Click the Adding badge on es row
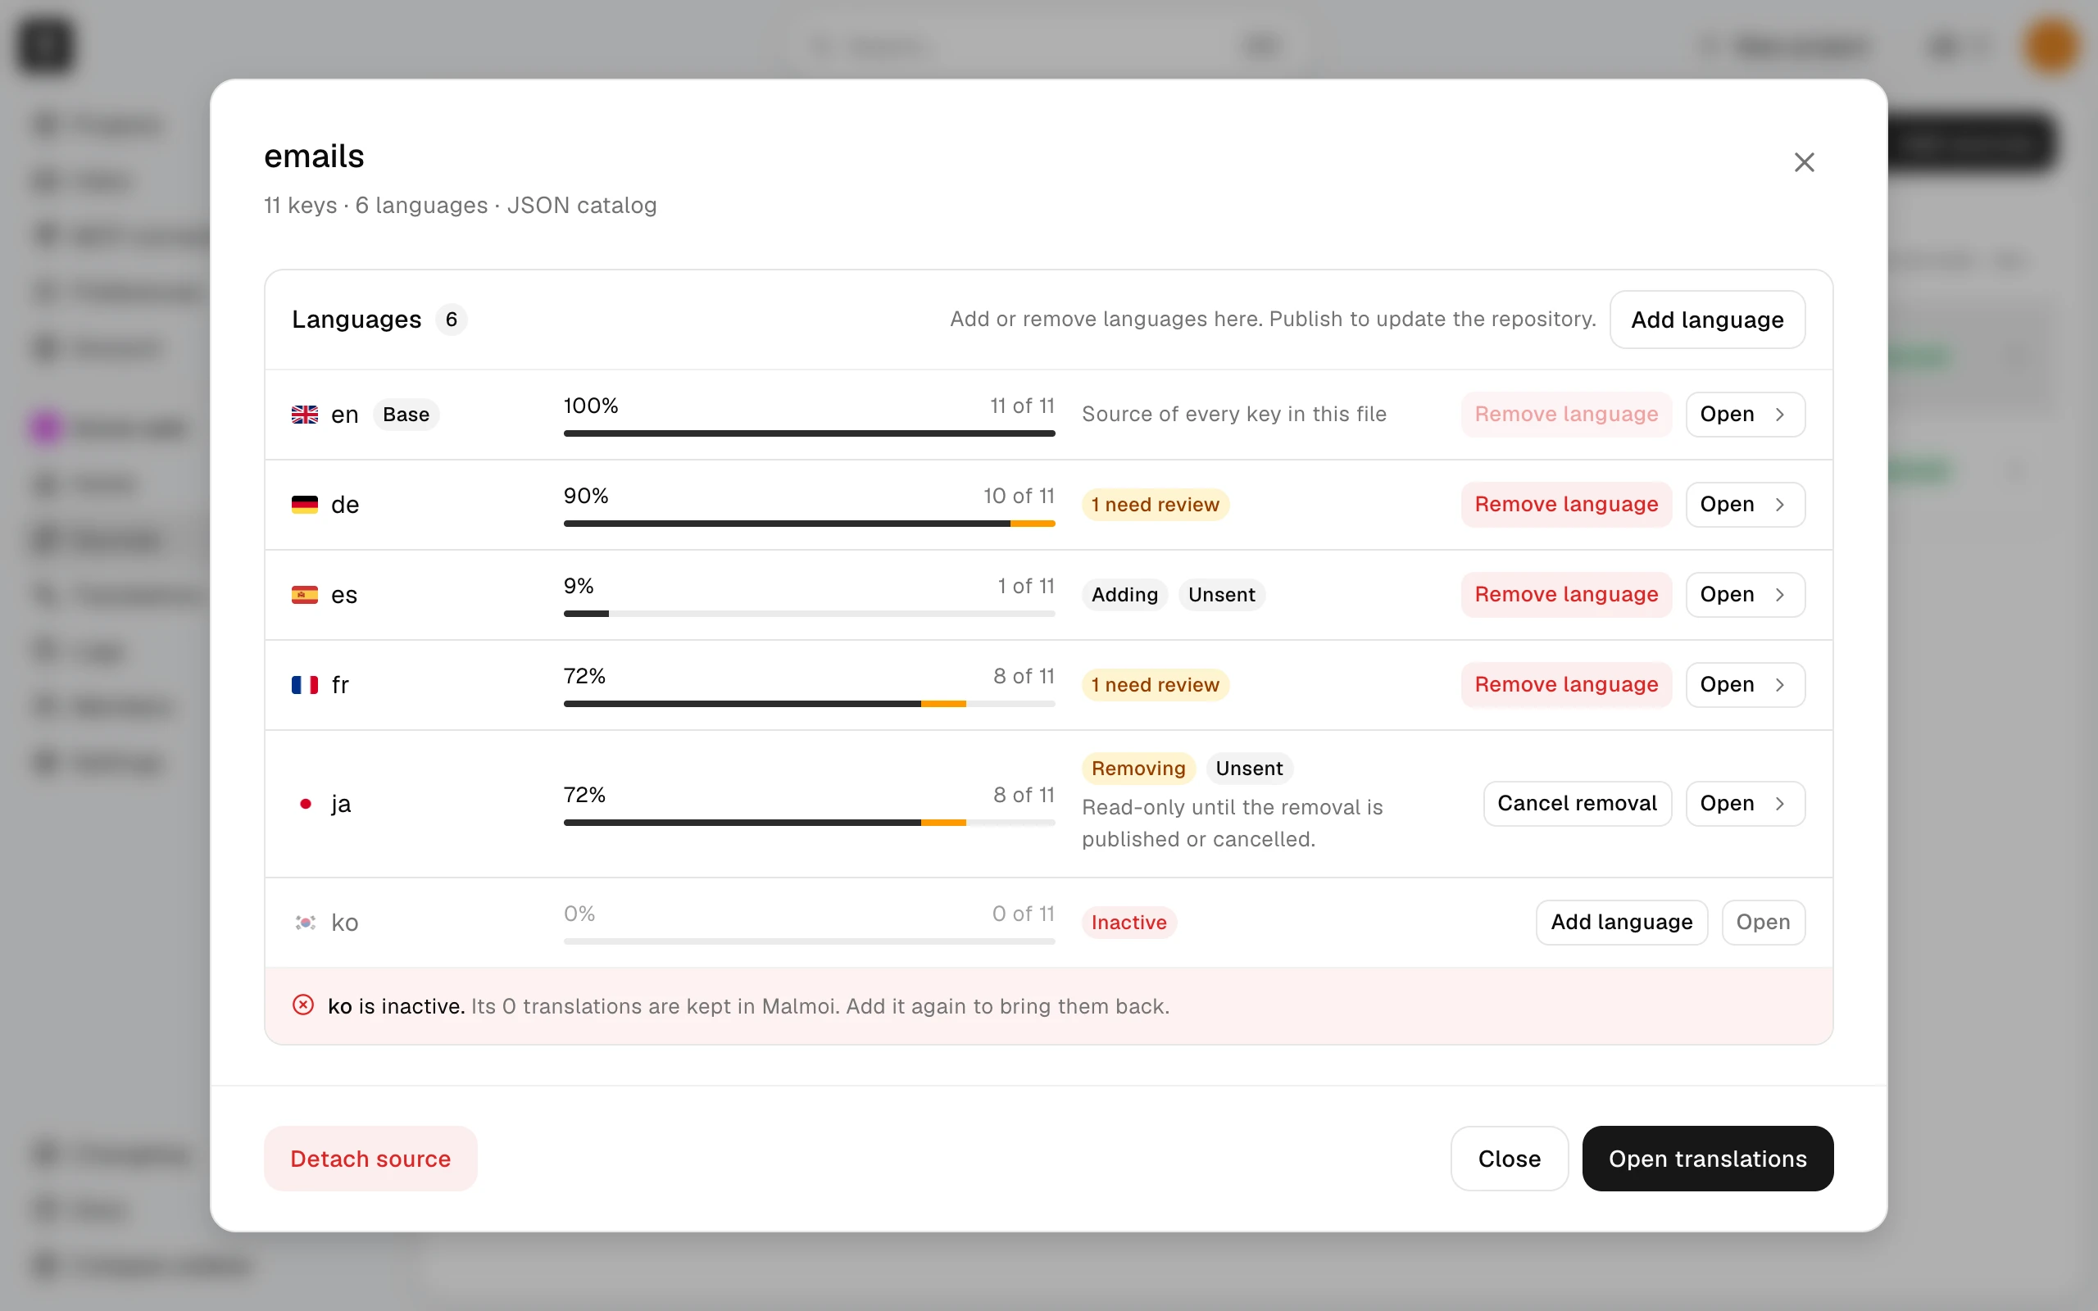Image resolution: width=2098 pixels, height=1311 pixels. (x=1124, y=595)
